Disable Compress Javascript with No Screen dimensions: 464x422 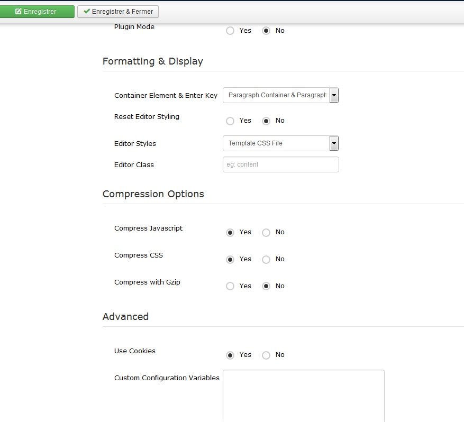(266, 233)
